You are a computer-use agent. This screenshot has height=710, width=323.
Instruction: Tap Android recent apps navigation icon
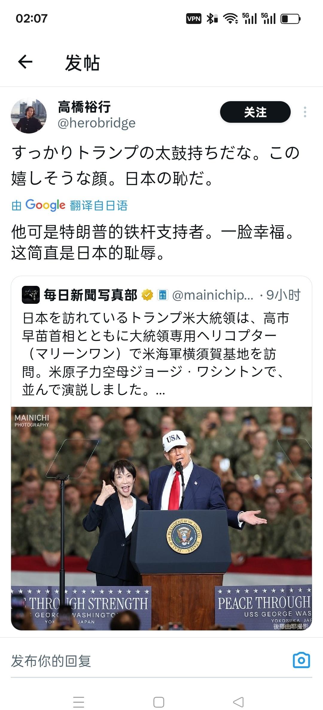tap(79, 702)
